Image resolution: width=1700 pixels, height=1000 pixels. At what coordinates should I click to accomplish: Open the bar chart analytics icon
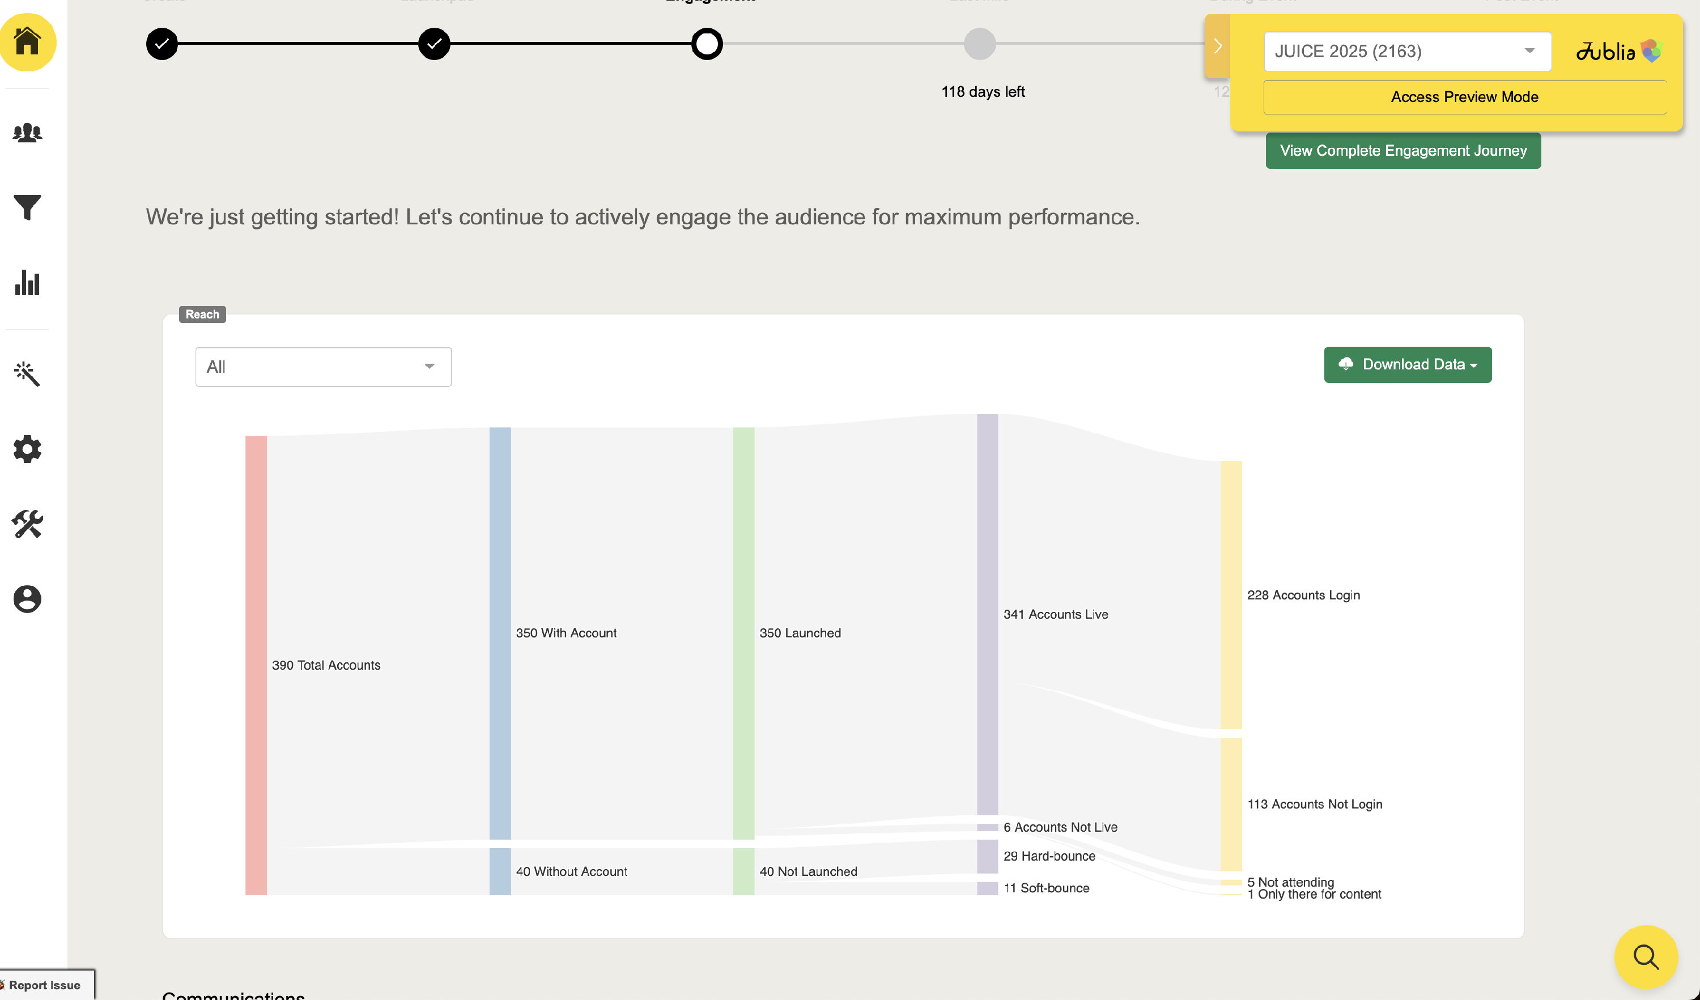(27, 283)
